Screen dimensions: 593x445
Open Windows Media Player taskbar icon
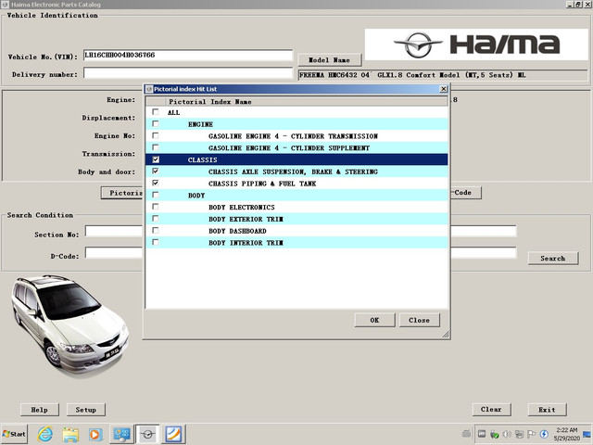point(95,434)
